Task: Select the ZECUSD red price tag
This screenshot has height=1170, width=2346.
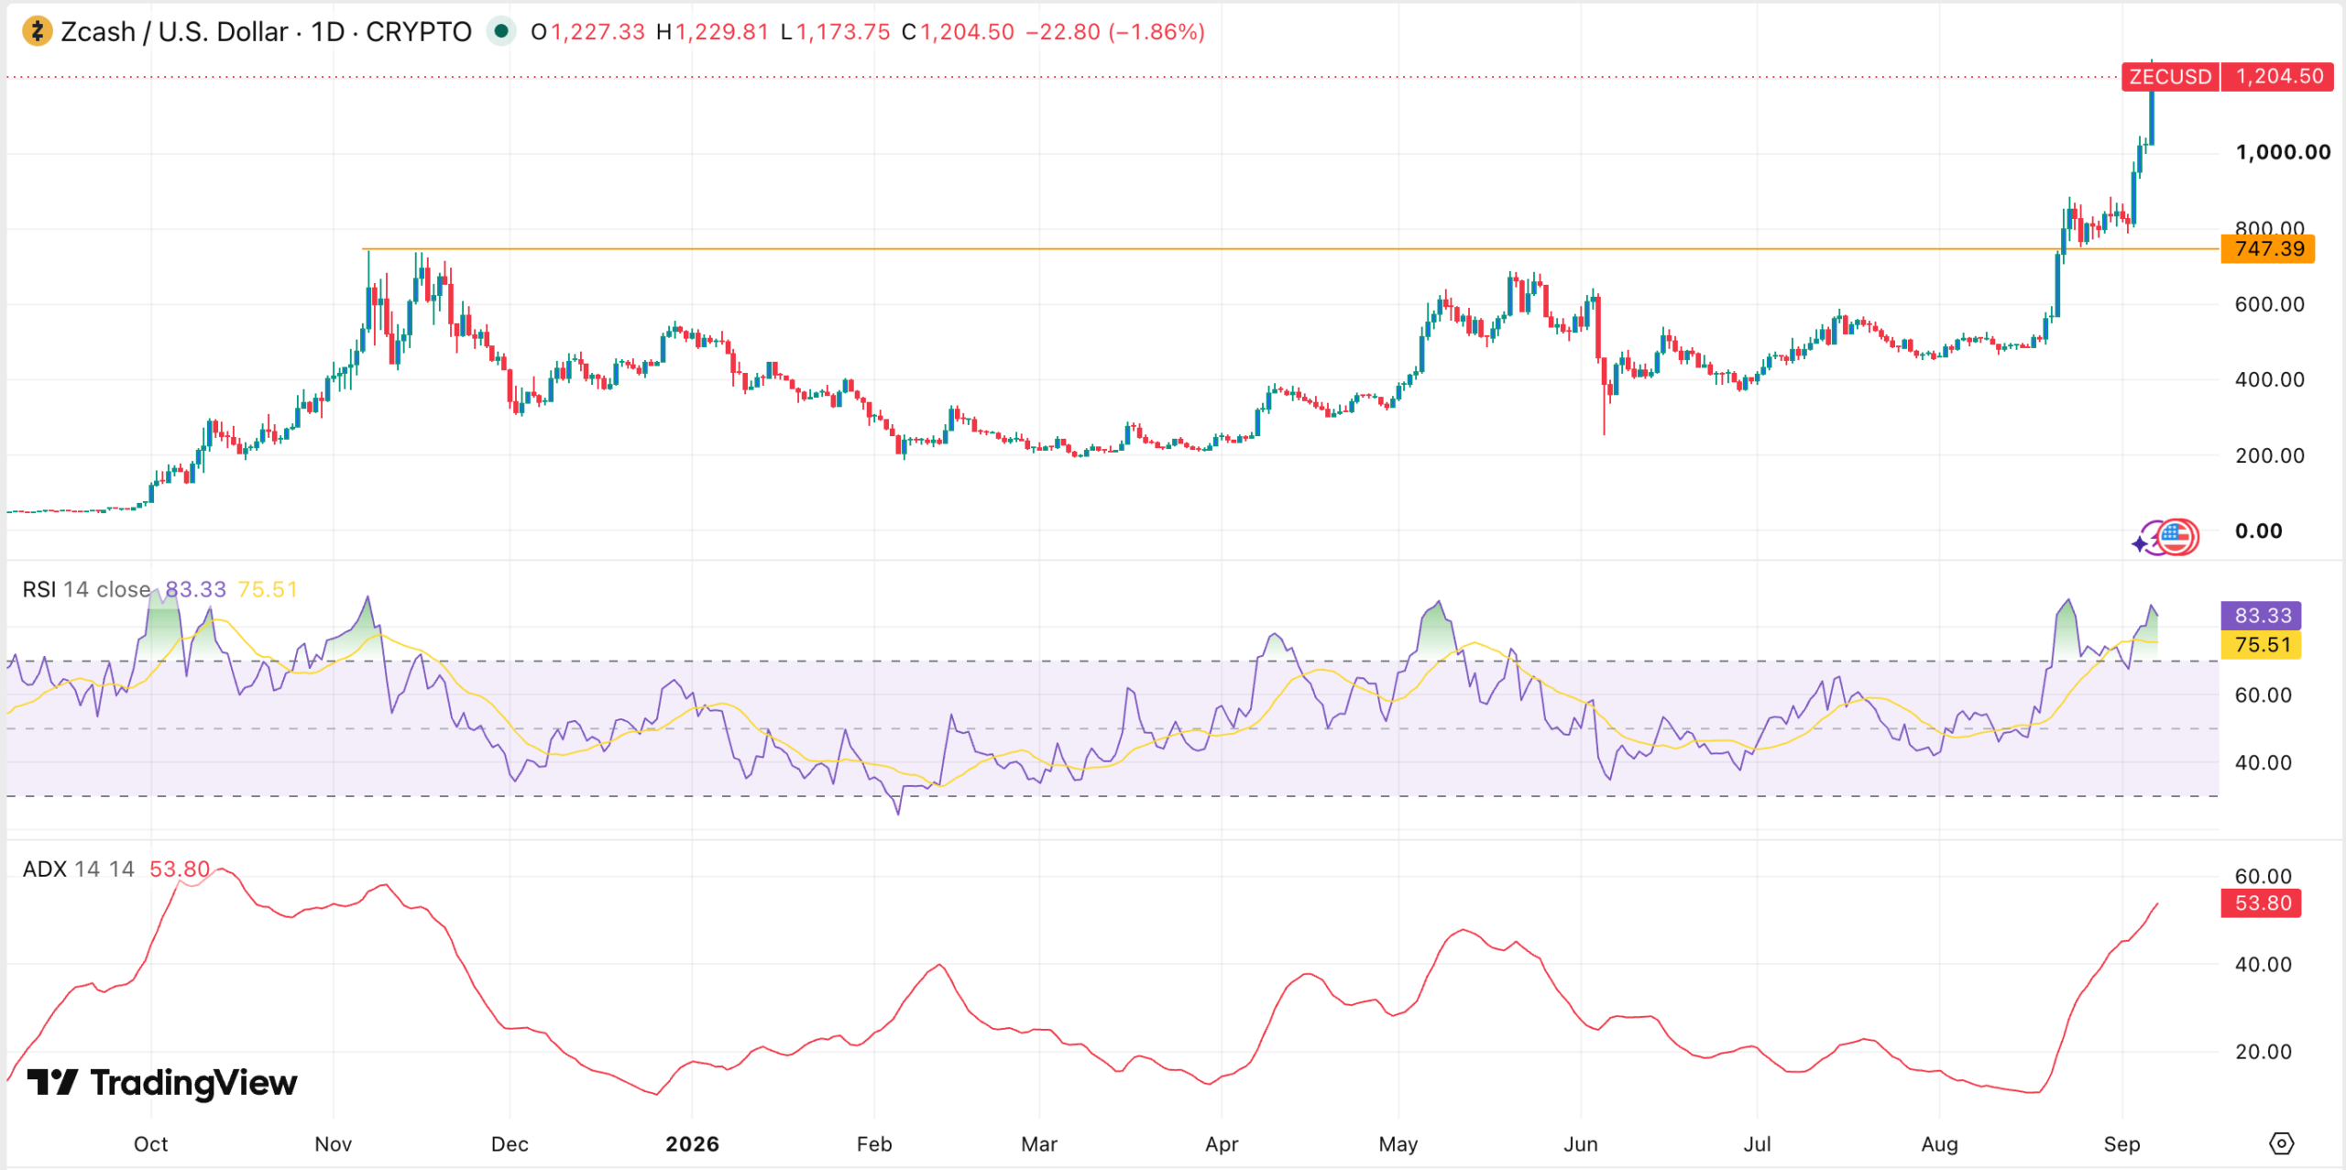Action: 2169,76
